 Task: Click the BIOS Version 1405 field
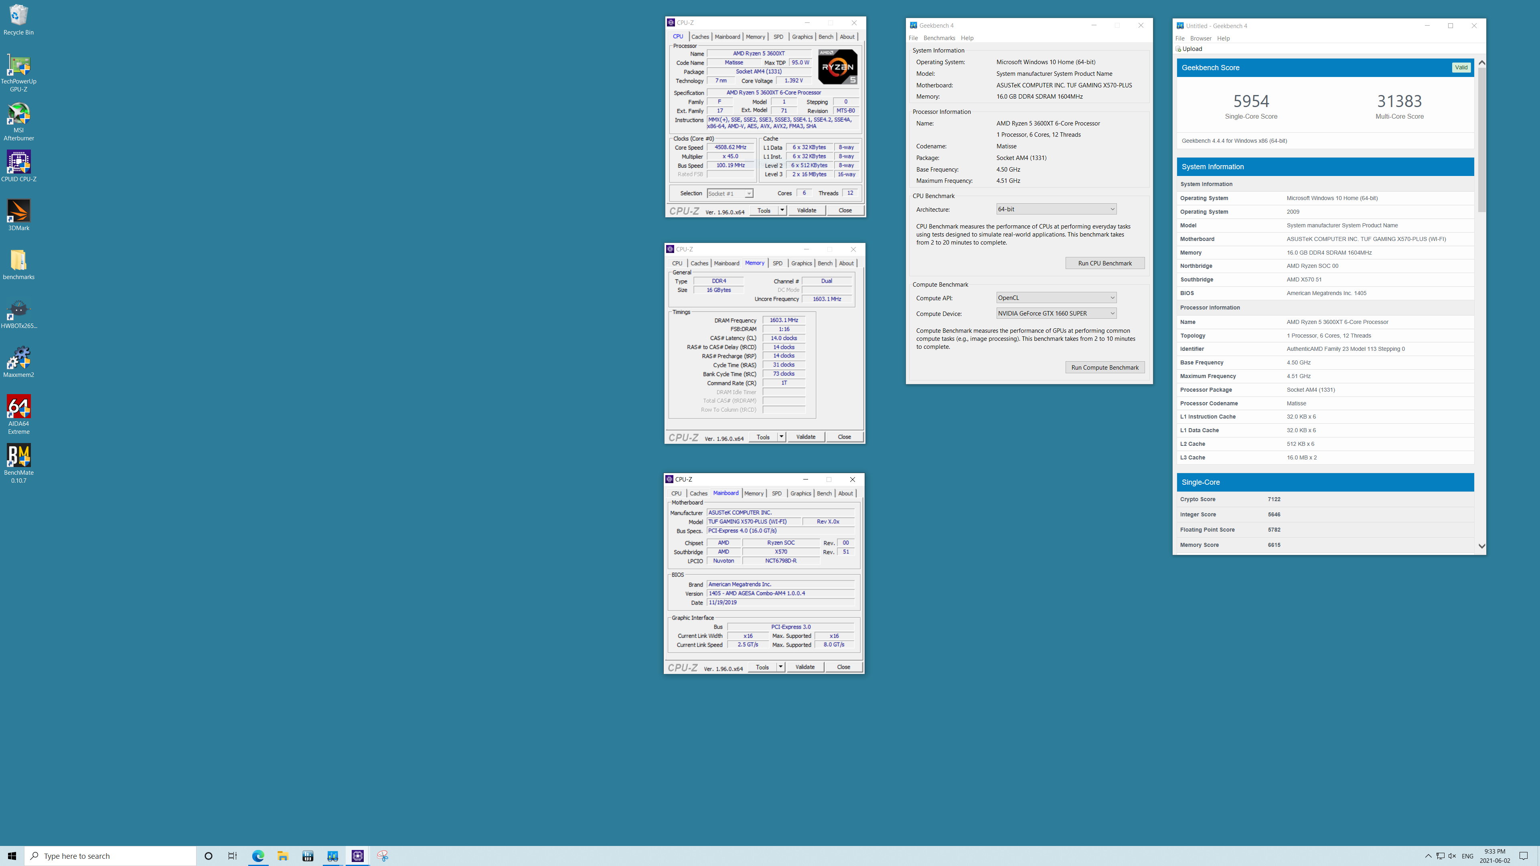(x=781, y=593)
